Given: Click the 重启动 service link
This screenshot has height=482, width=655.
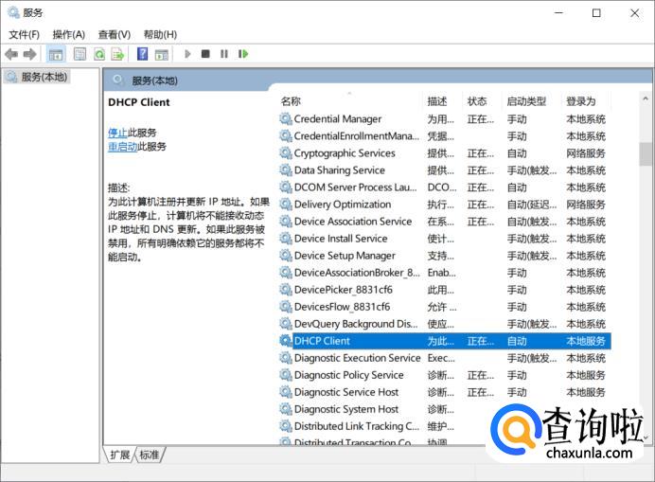Looking at the screenshot, I should [x=122, y=147].
